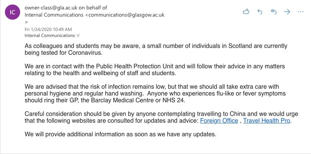Open the more actions ellipsis menu
The width and height of the screenshot is (311, 154).
[x=301, y=12]
